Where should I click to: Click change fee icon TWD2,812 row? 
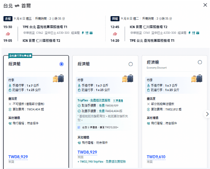pos(149,109)
